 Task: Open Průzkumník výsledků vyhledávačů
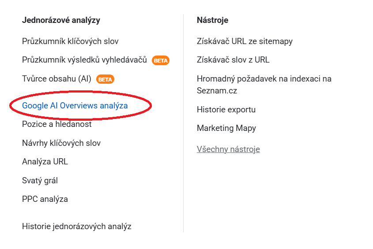pos(84,60)
